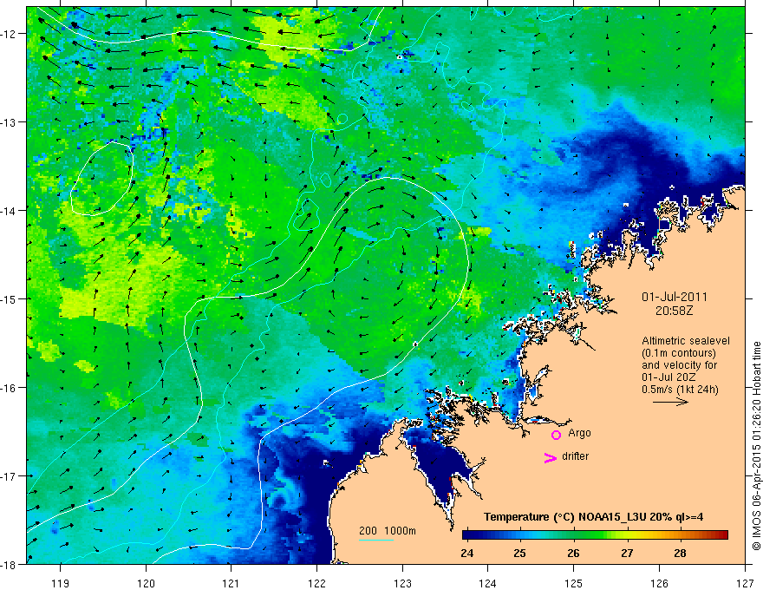Click the colorbar tick label "25"
763x590 pixels.
click(519, 553)
